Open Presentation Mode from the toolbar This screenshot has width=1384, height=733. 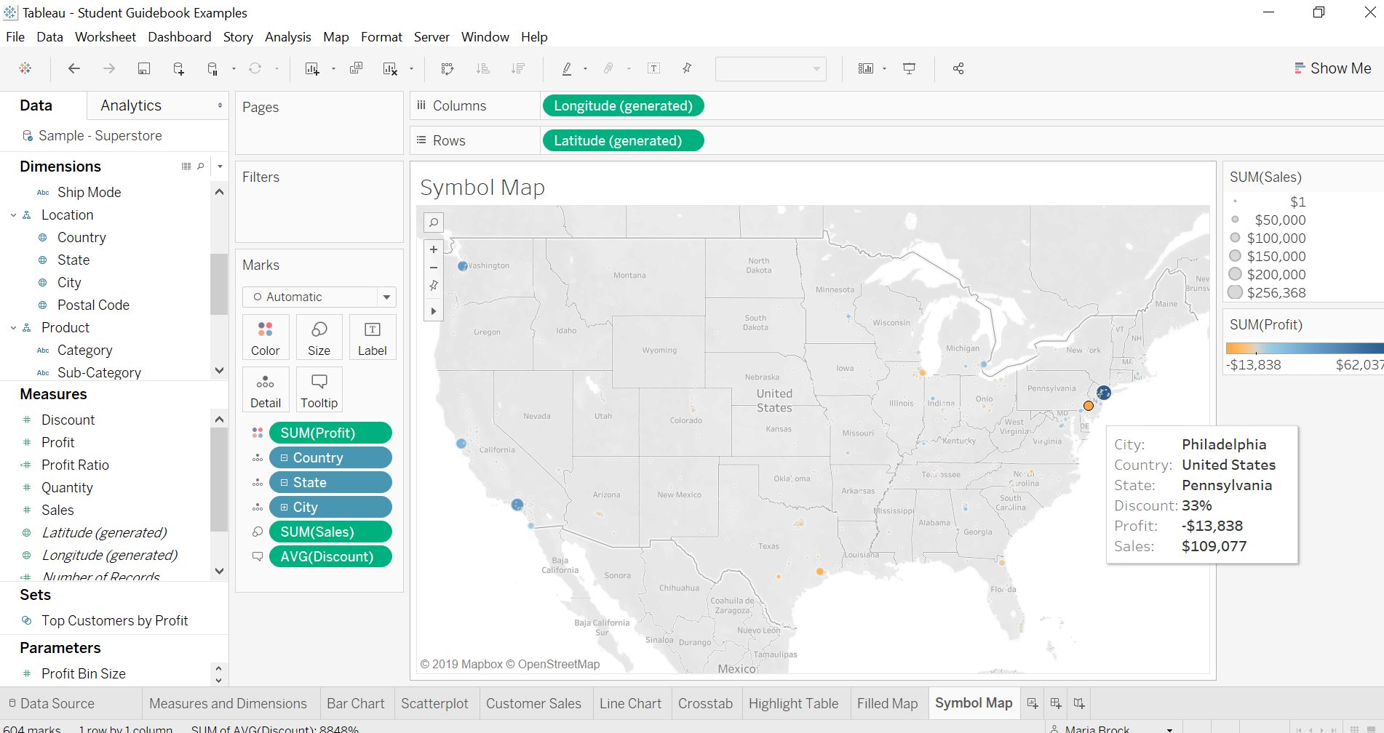click(x=910, y=68)
